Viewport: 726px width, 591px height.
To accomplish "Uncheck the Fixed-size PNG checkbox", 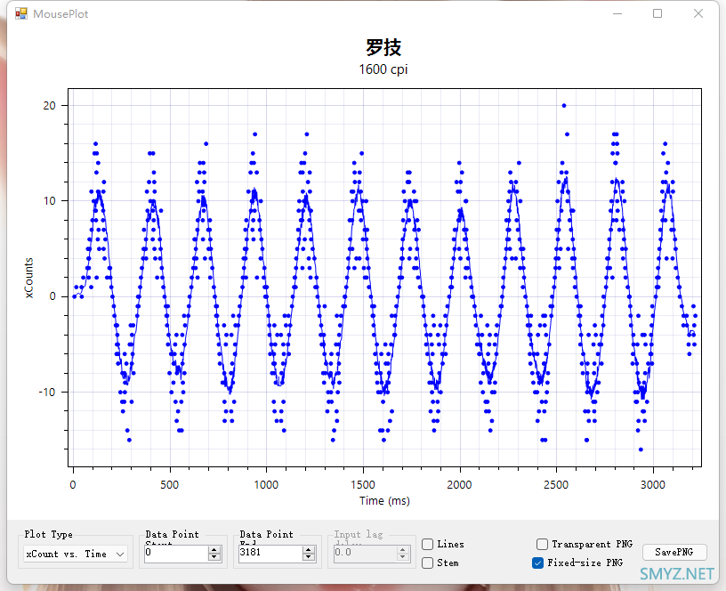I will [x=537, y=563].
